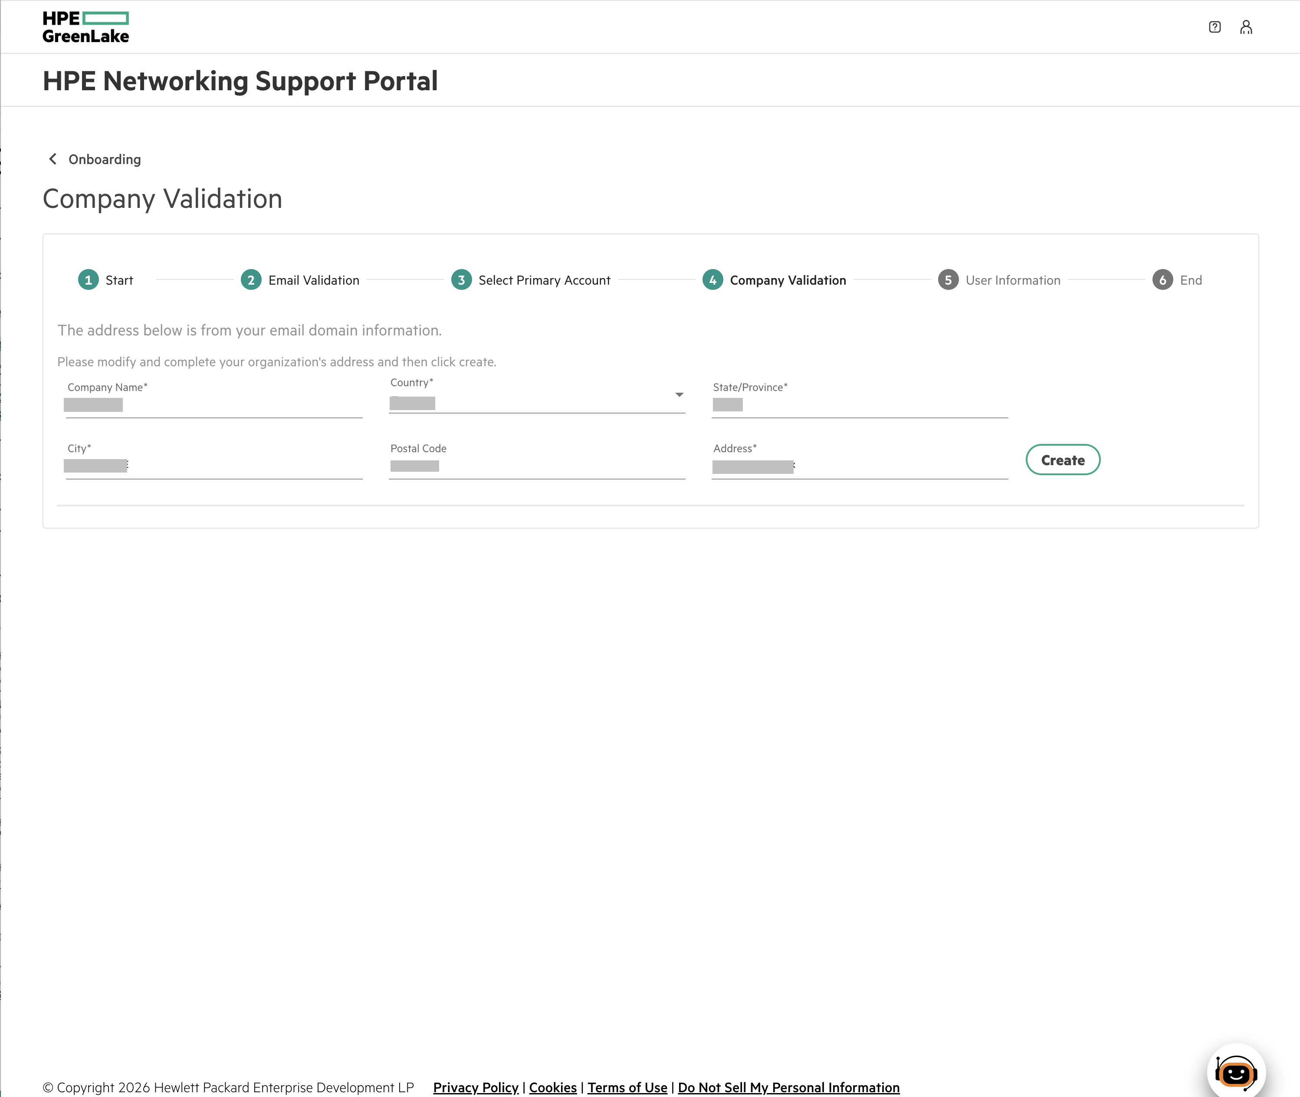
Task: Select step 1 Start circle
Action: click(x=88, y=280)
